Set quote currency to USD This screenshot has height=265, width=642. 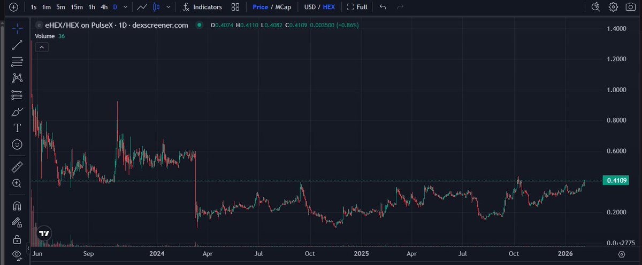pos(310,7)
